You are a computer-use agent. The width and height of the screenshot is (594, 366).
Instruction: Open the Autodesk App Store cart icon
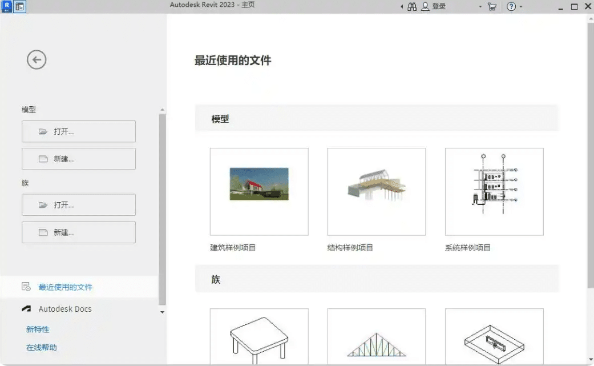click(492, 6)
